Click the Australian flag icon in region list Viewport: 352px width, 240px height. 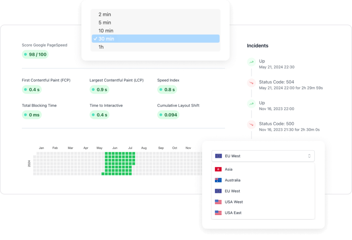coord(218,180)
